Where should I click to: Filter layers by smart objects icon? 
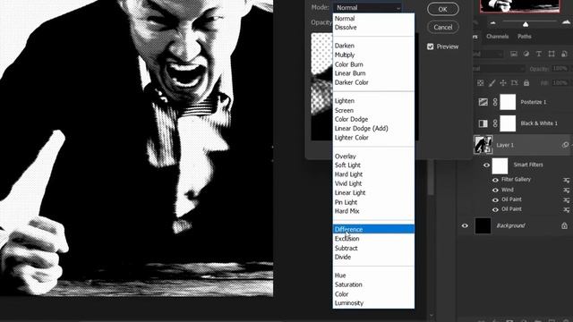point(564,54)
